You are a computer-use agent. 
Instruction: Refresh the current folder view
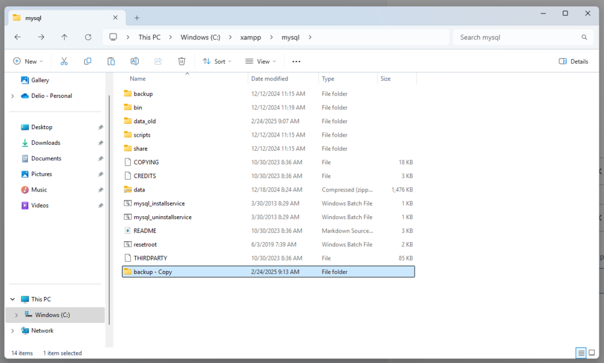88,37
